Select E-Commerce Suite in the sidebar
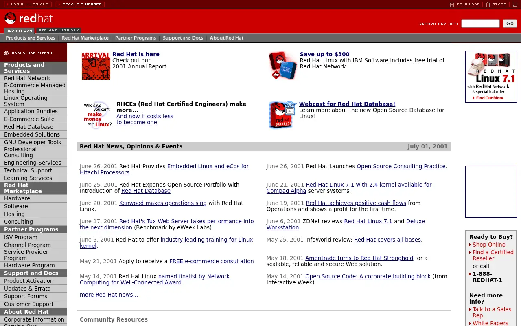 (x=29, y=119)
